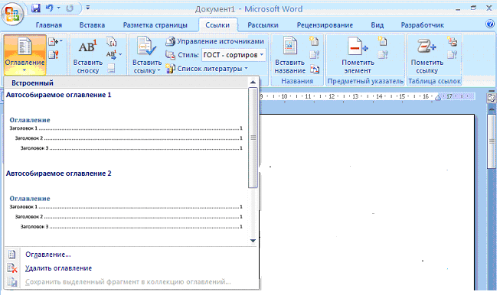Open the Стиль ГОСТ combo box
The height and width of the screenshot is (295, 500).
(234, 55)
